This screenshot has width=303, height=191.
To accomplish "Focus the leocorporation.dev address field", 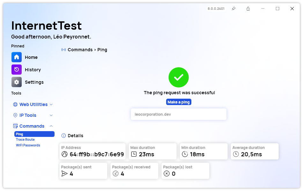I will (x=179, y=114).
